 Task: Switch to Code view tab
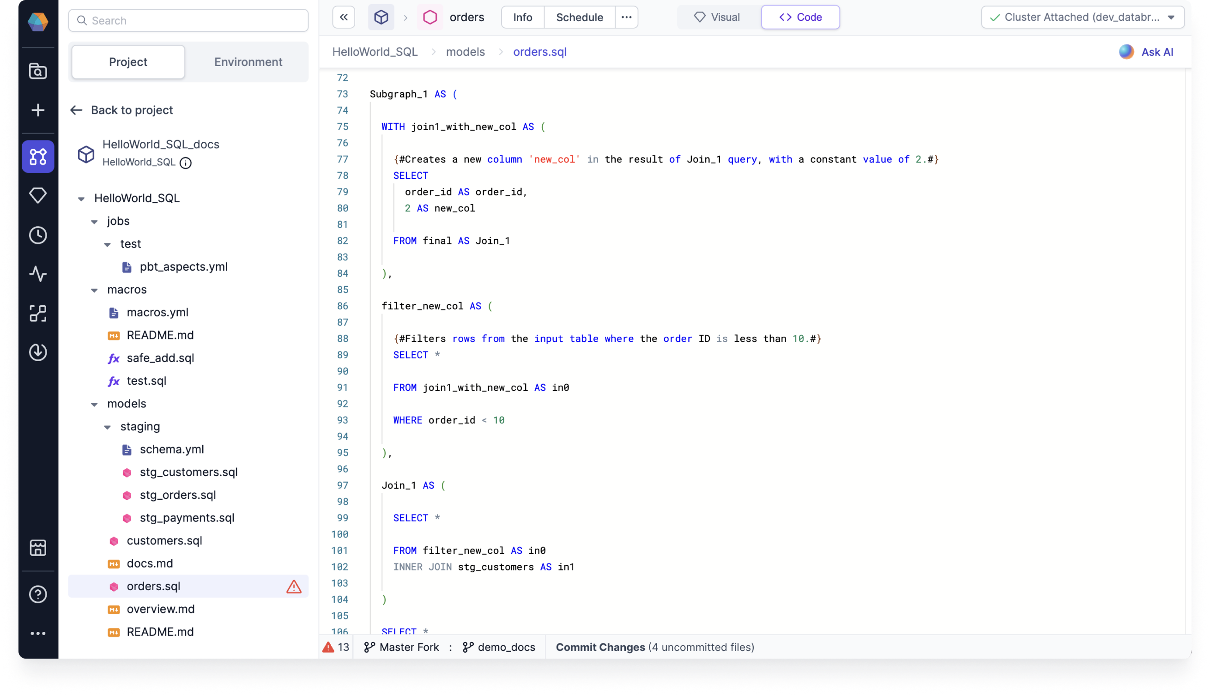pos(799,17)
